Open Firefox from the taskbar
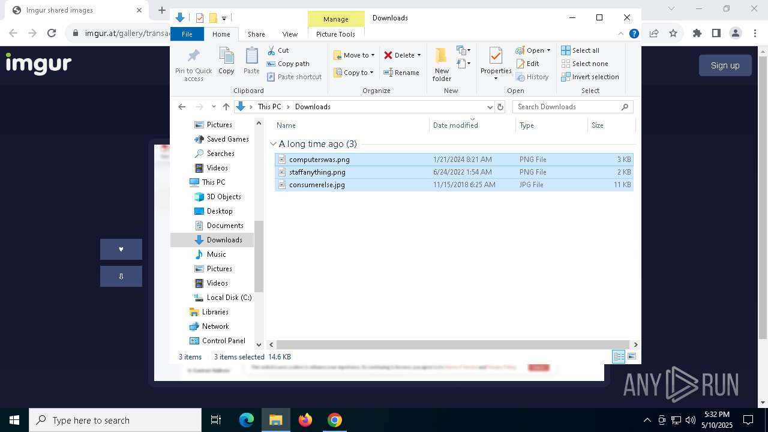The height and width of the screenshot is (432, 768). [x=305, y=420]
